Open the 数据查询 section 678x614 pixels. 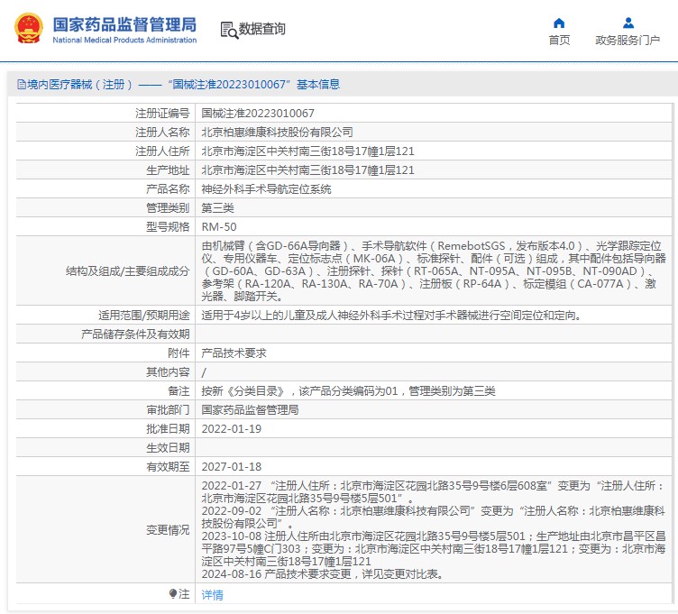[262, 29]
